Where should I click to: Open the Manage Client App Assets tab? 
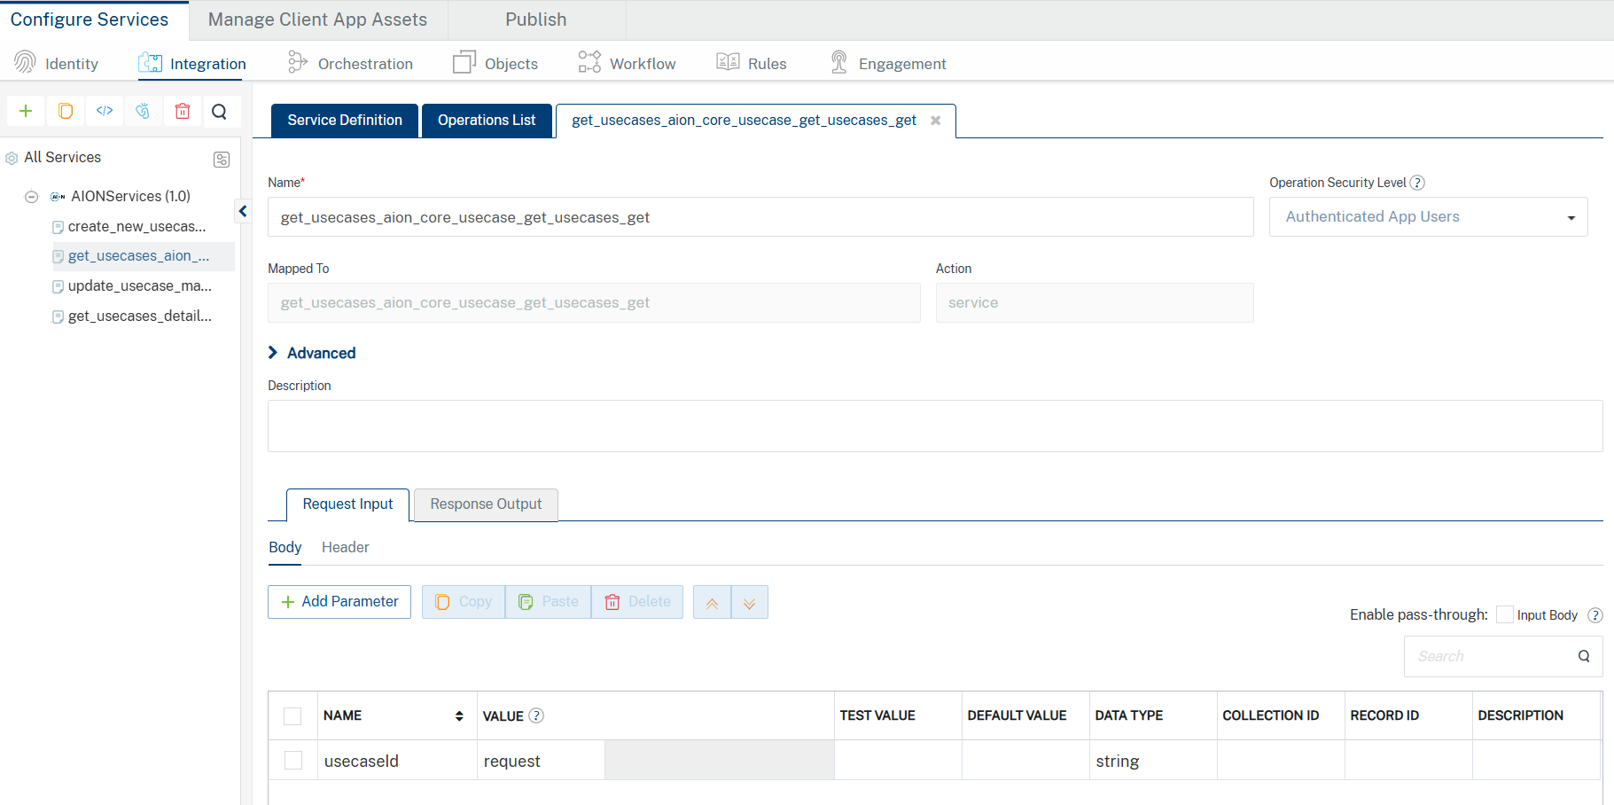pyautogui.click(x=317, y=20)
